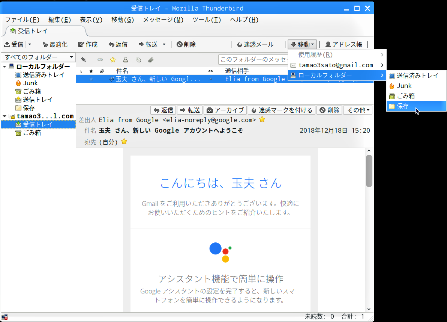
Task: Open the メッセージ(M) menu
Action: point(163,20)
